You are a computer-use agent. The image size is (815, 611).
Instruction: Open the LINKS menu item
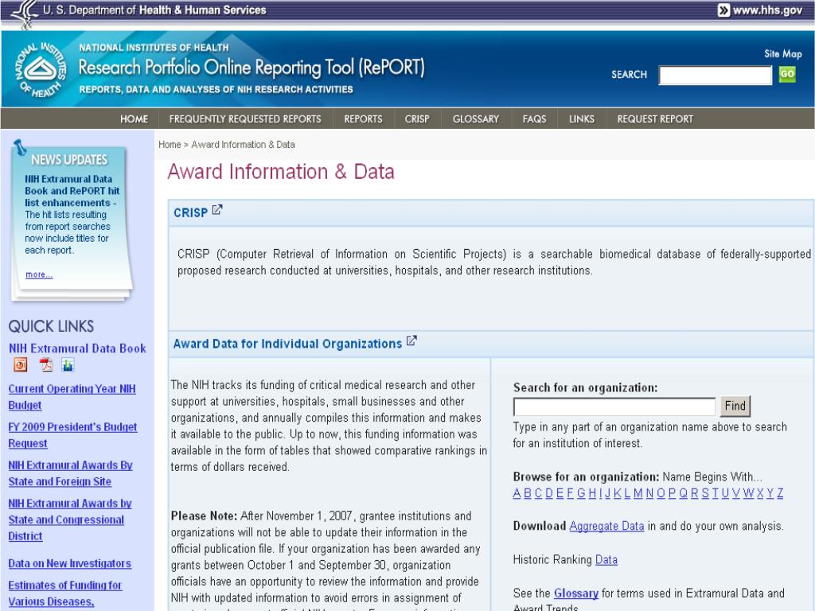point(582,119)
